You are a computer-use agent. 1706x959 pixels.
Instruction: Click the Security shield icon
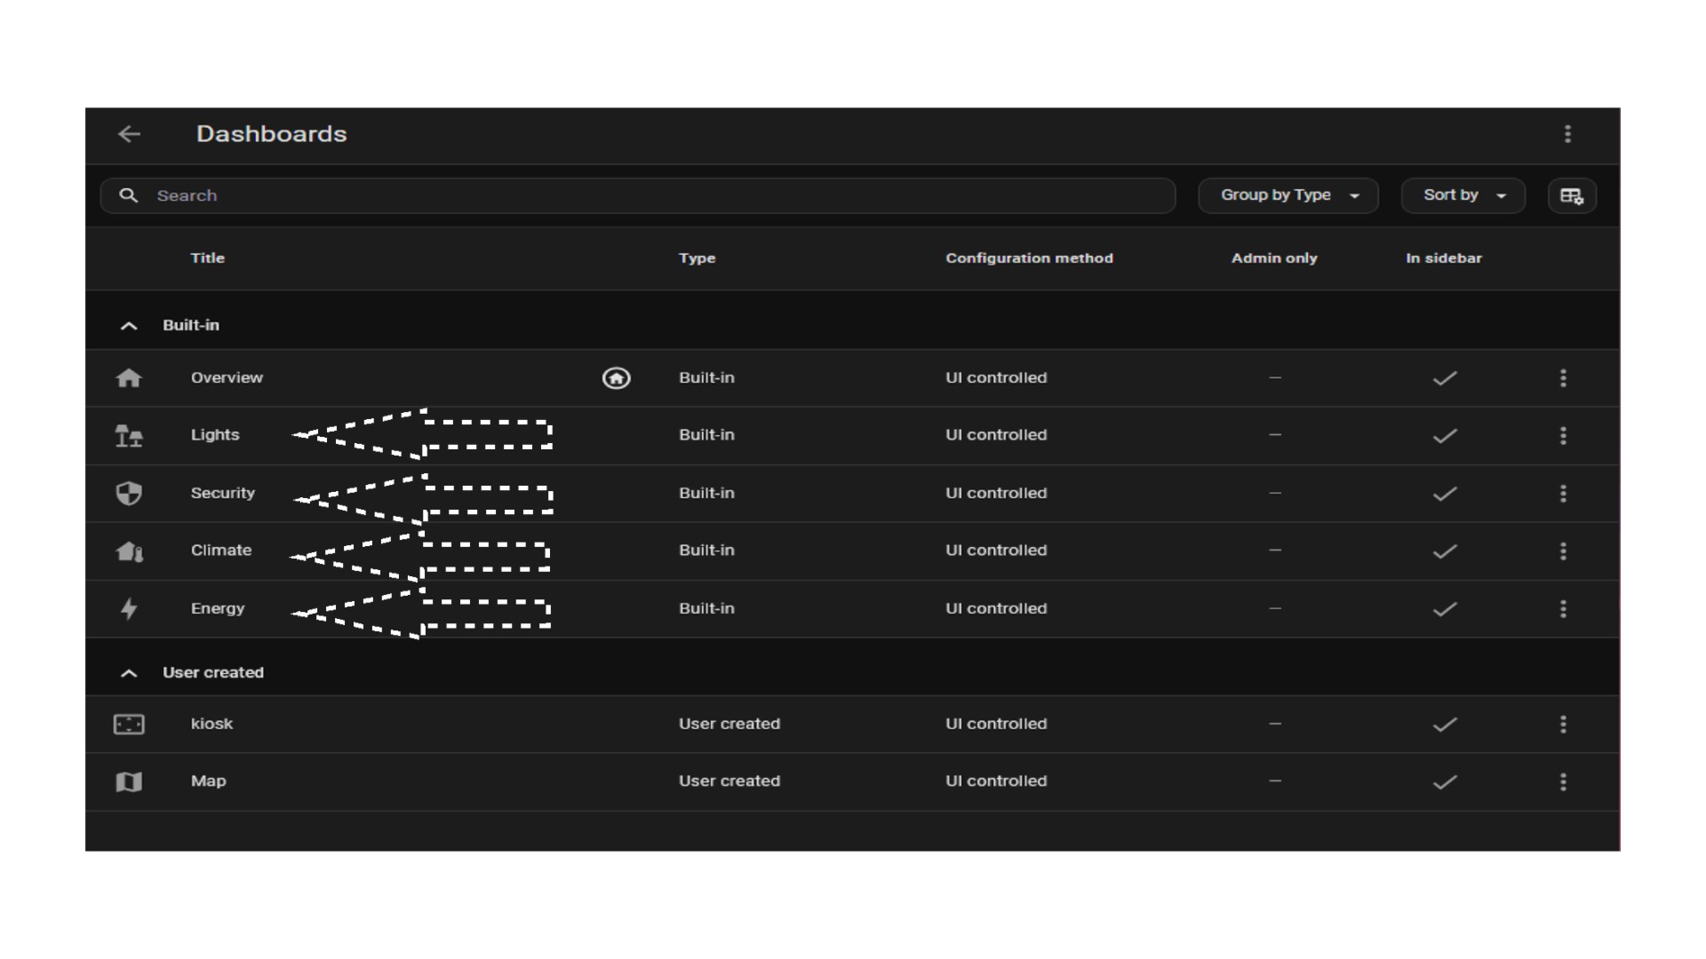coord(129,494)
